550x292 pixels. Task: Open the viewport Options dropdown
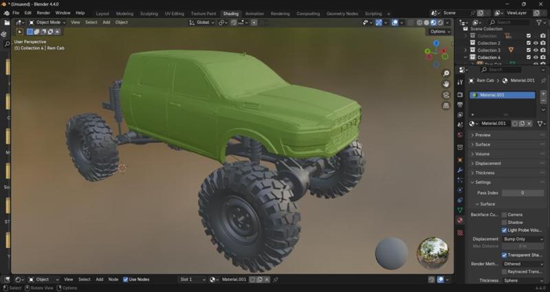[x=440, y=32]
